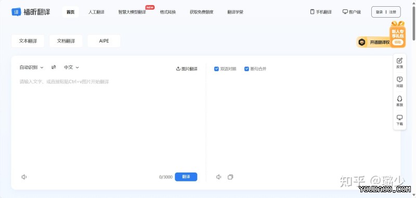This screenshot has height=198, width=416.
Task: Open the 智慧大模型翻译 menu item
Action: pos(132,12)
